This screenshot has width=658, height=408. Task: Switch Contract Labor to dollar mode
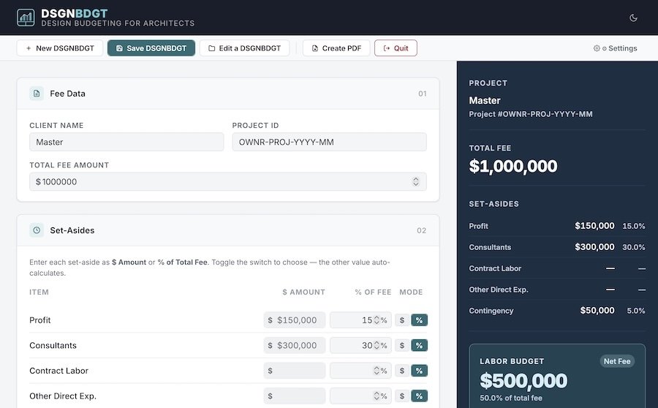point(402,371)
